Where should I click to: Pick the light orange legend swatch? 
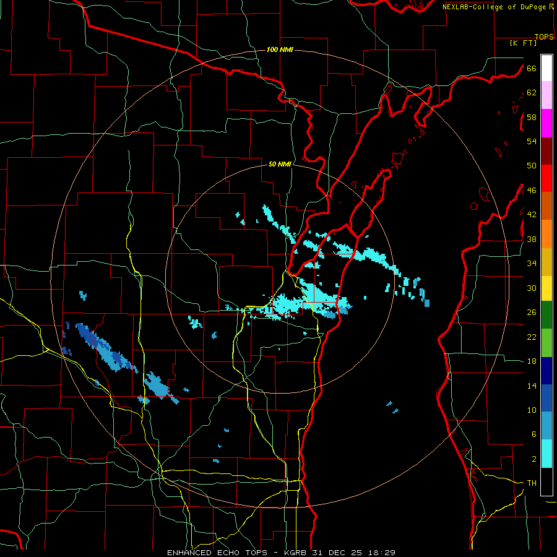546,234
